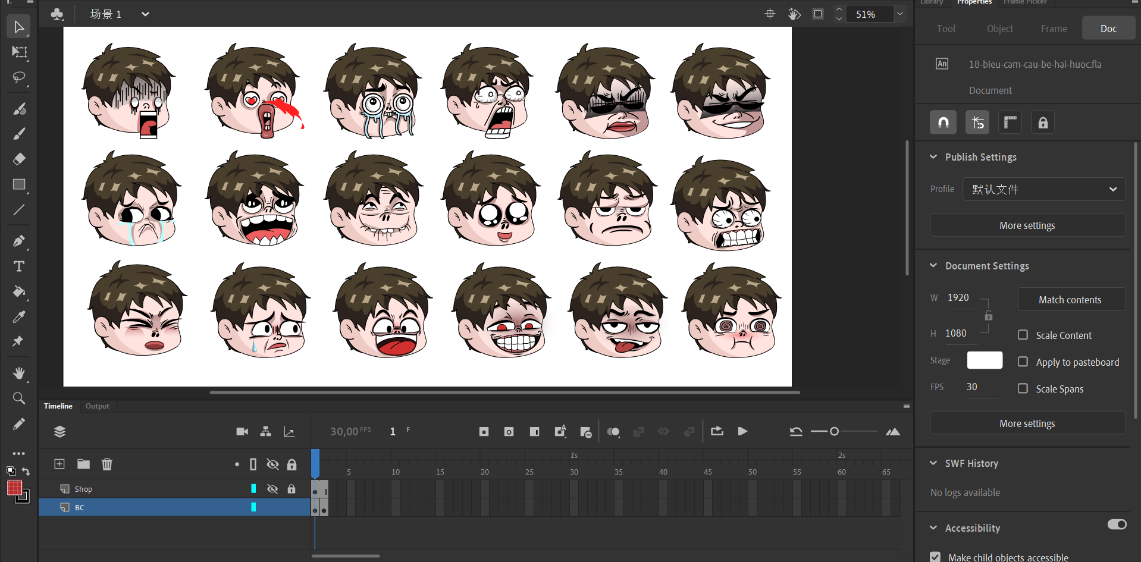
Task: Collapse the Publish Settings section
Action: (x=933, y=157)
